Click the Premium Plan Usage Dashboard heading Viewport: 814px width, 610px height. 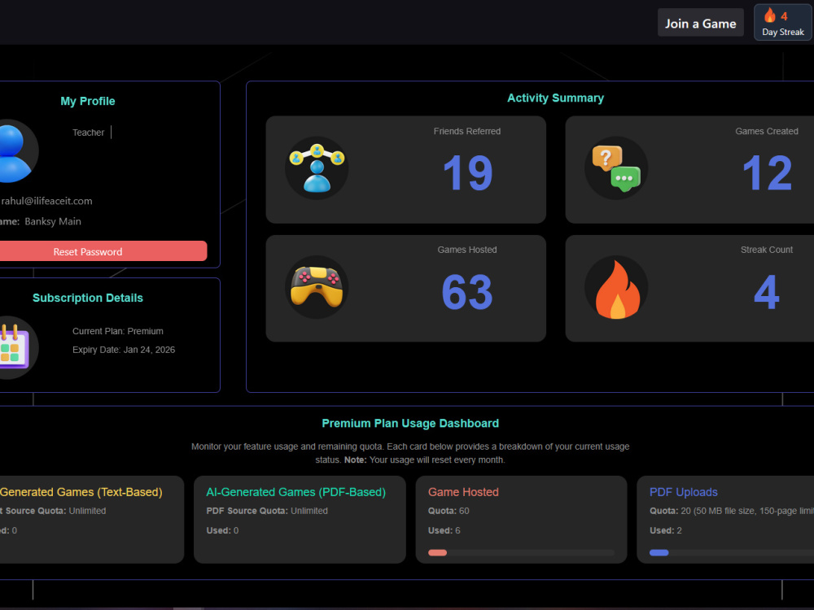pos(410,423)
